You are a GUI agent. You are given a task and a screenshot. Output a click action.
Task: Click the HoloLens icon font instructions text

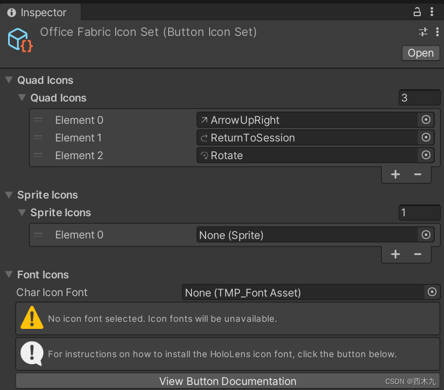point(222,354)
